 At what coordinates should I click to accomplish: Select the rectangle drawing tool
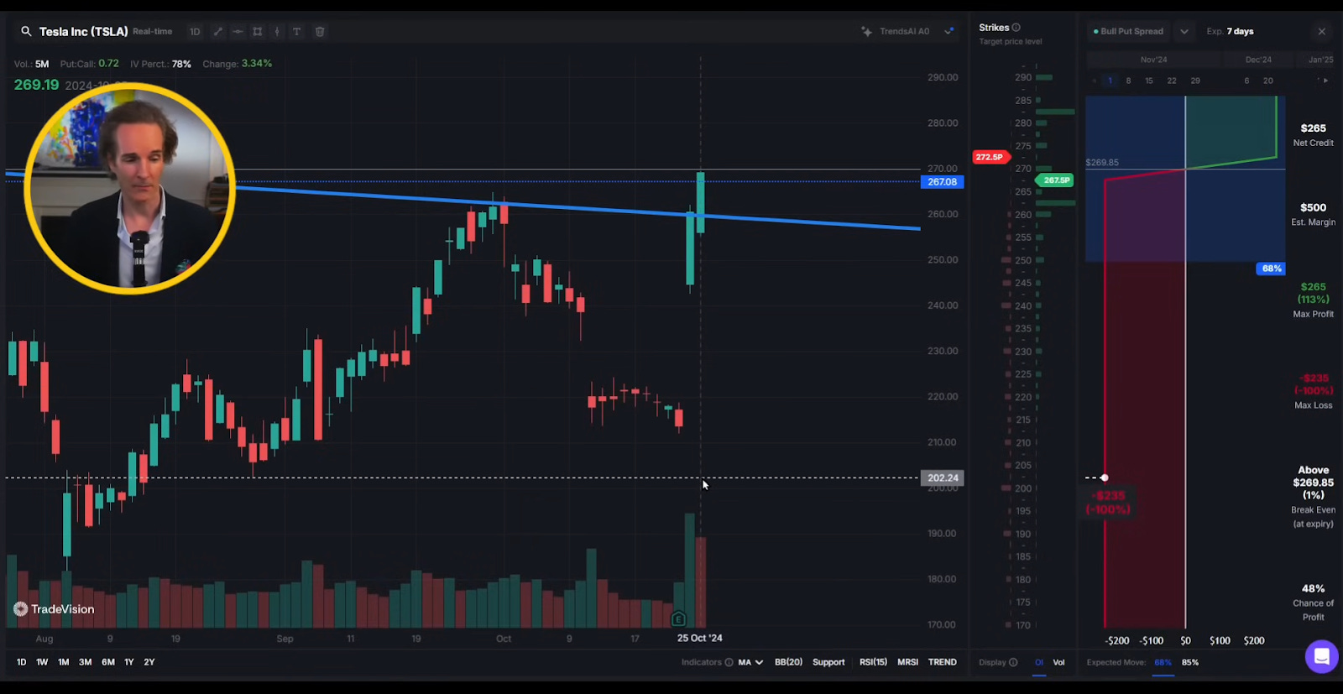[258, 32]
